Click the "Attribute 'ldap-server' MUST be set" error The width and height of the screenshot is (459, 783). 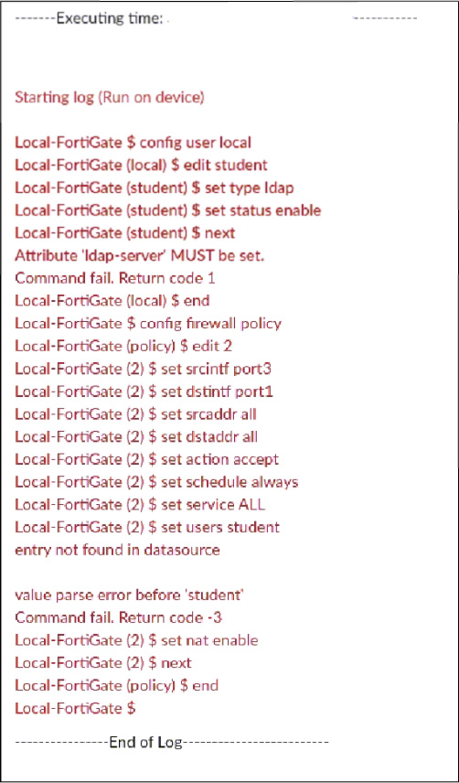[140, 256]
